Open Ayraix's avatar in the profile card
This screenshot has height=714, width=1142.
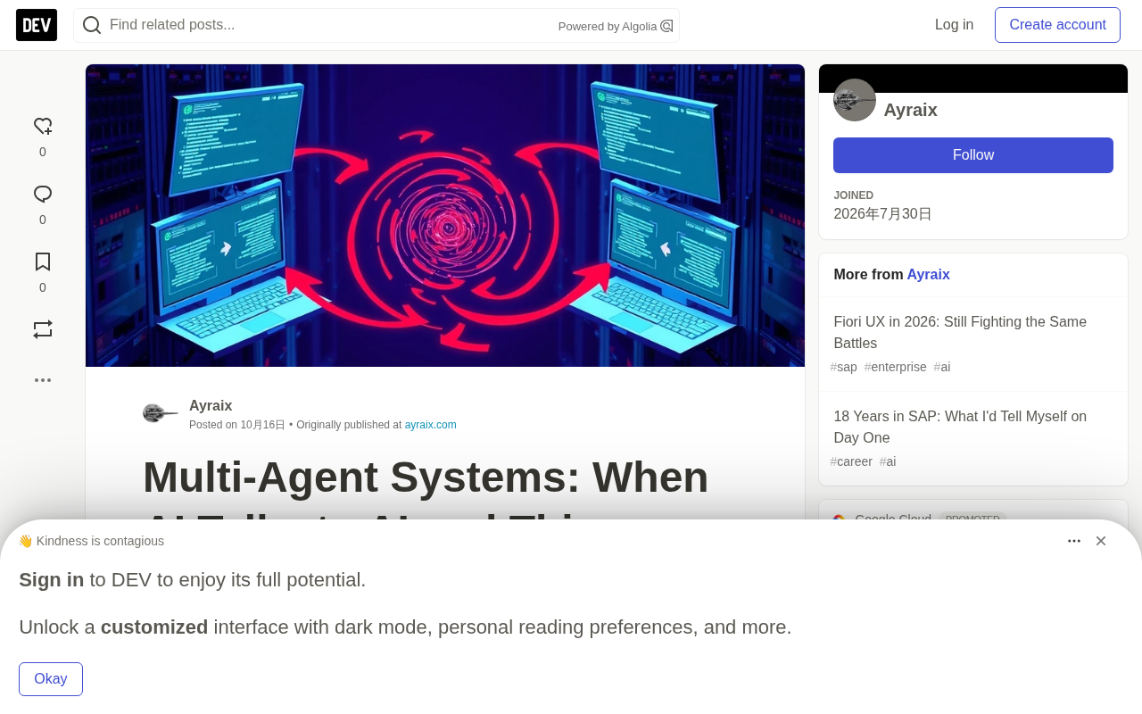click(x=855, y=100)
